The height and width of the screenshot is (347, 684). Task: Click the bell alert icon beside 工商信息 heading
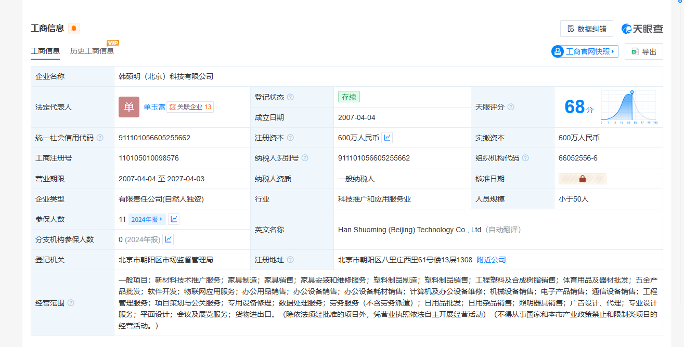click(x=74, y=29)
